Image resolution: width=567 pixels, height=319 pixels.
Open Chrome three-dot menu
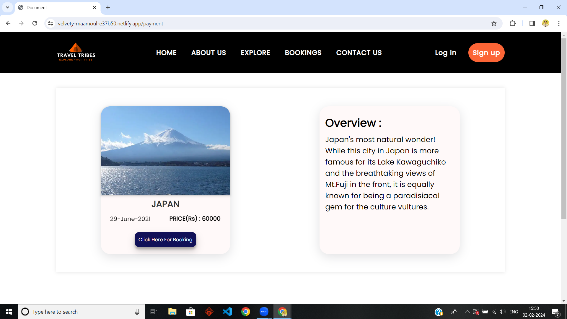click(x=559, y=23)
